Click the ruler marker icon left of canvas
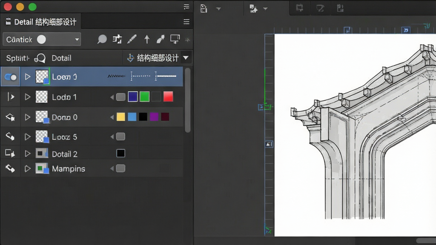The width and height of the screenshot is (436, 245). coord(269,144)
